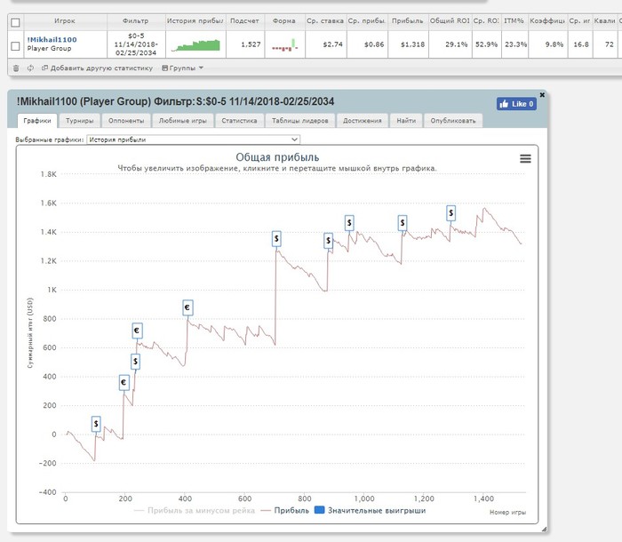The height and width of the screenshot is (542, 622).
Task: Open the chart hamburger menu icon
Action: [525, 159]
